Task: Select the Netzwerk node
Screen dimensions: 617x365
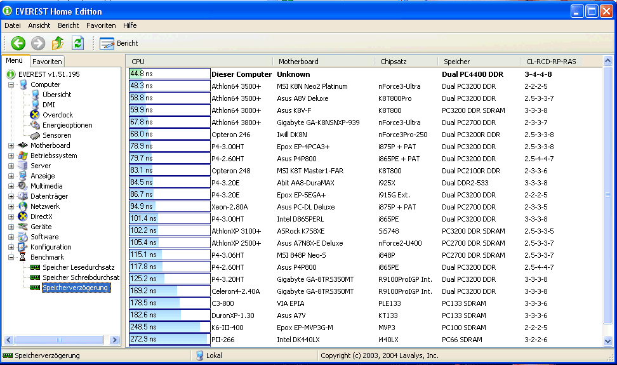Action: 45,206
